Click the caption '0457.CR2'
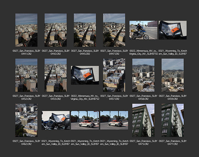 pos(114,99)
